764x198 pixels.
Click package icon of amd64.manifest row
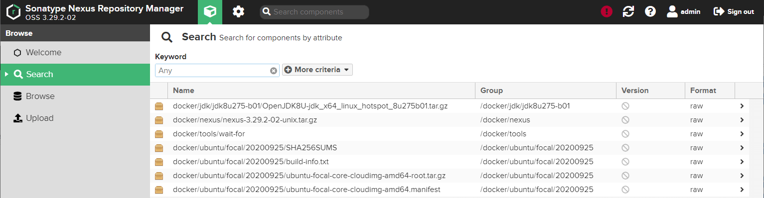(x=159, y=190)
